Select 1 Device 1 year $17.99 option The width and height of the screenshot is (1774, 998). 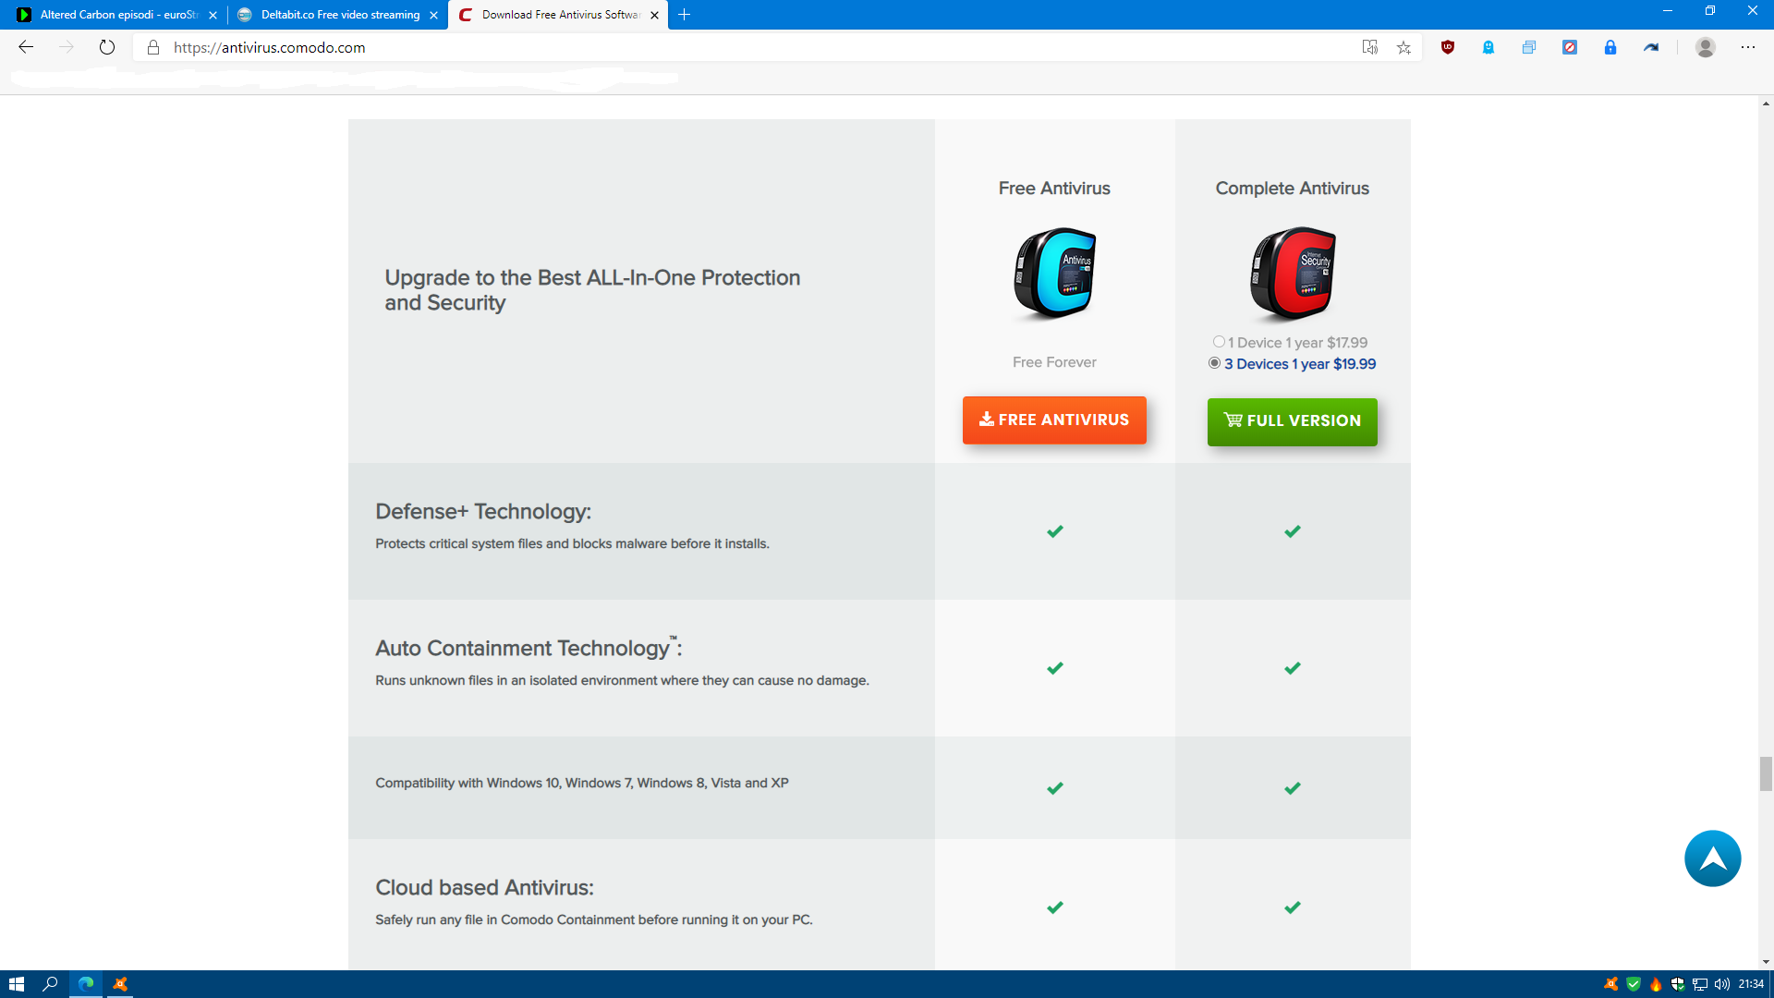pyautogui.click(x=1219, y=342)
